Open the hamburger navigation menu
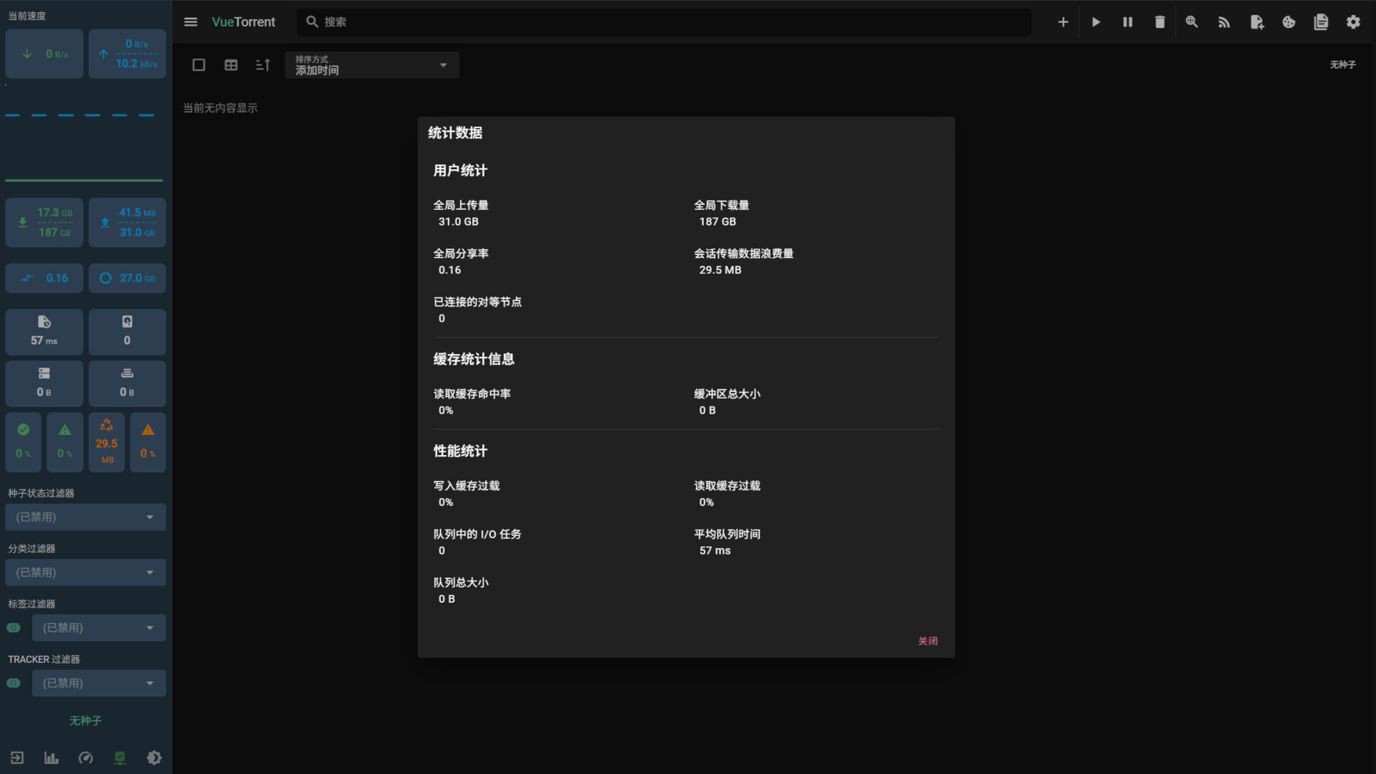The image size is (1376, 774). point(191,22)
